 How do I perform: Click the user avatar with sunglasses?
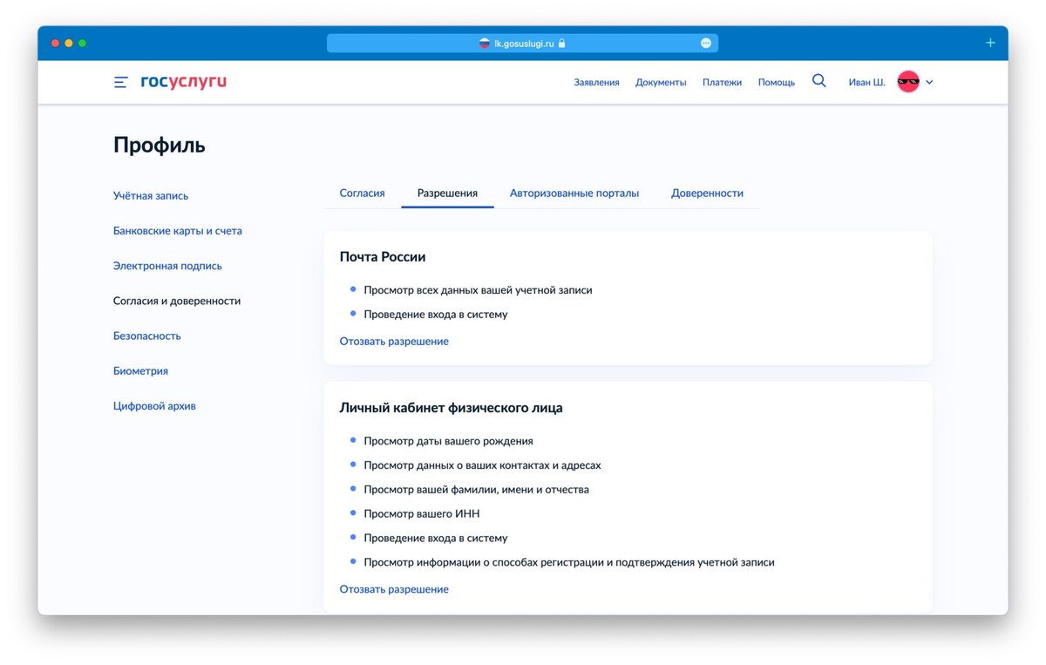(908, 82)
